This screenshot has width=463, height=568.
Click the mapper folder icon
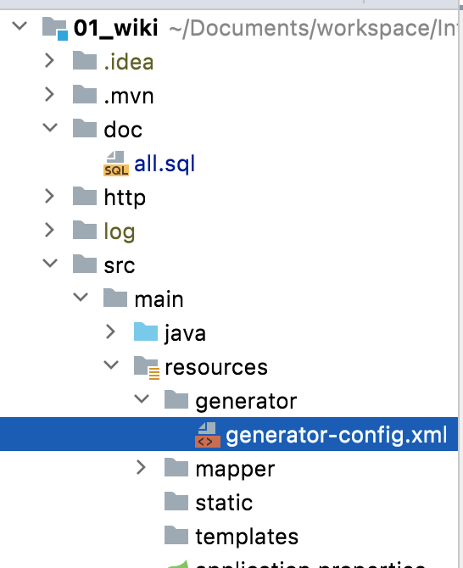pos(176,468)
